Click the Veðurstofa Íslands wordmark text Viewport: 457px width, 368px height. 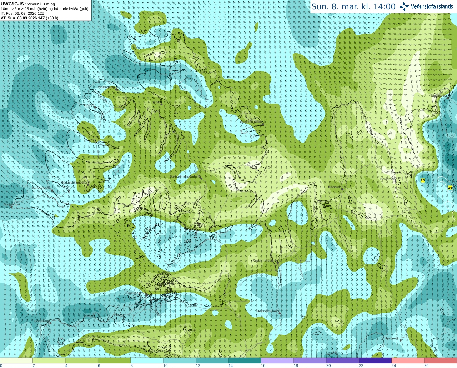click(432, 6)
